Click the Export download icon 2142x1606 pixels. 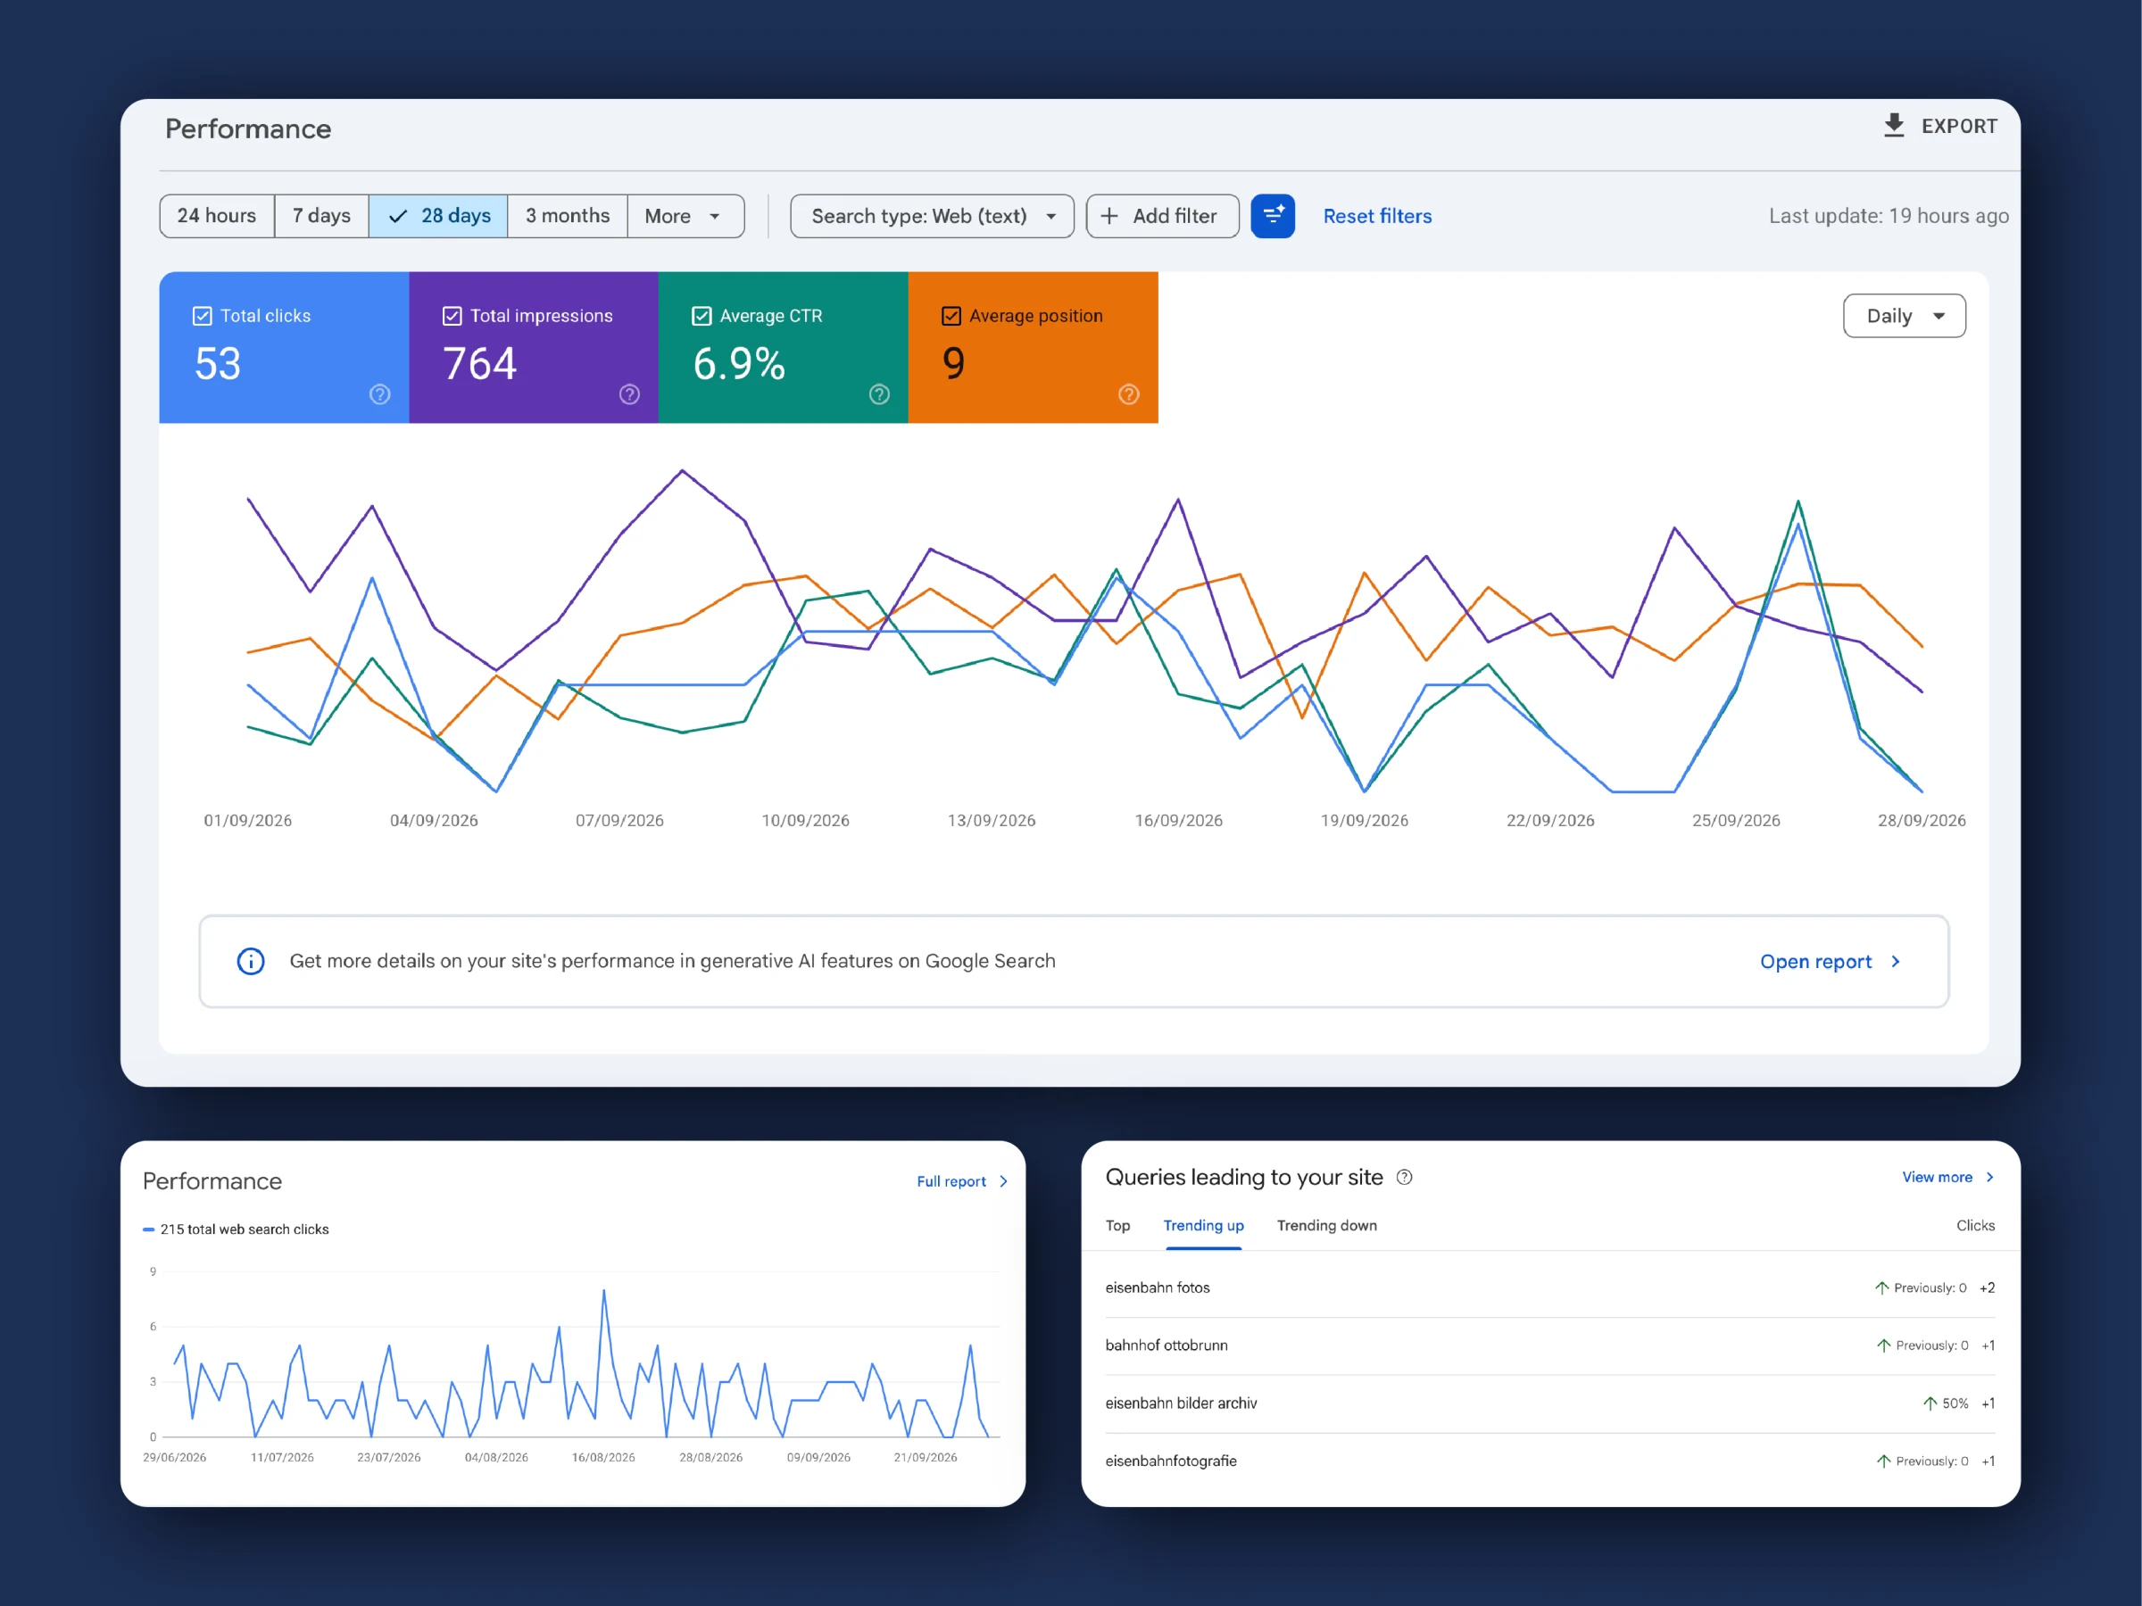[1893, 126]
